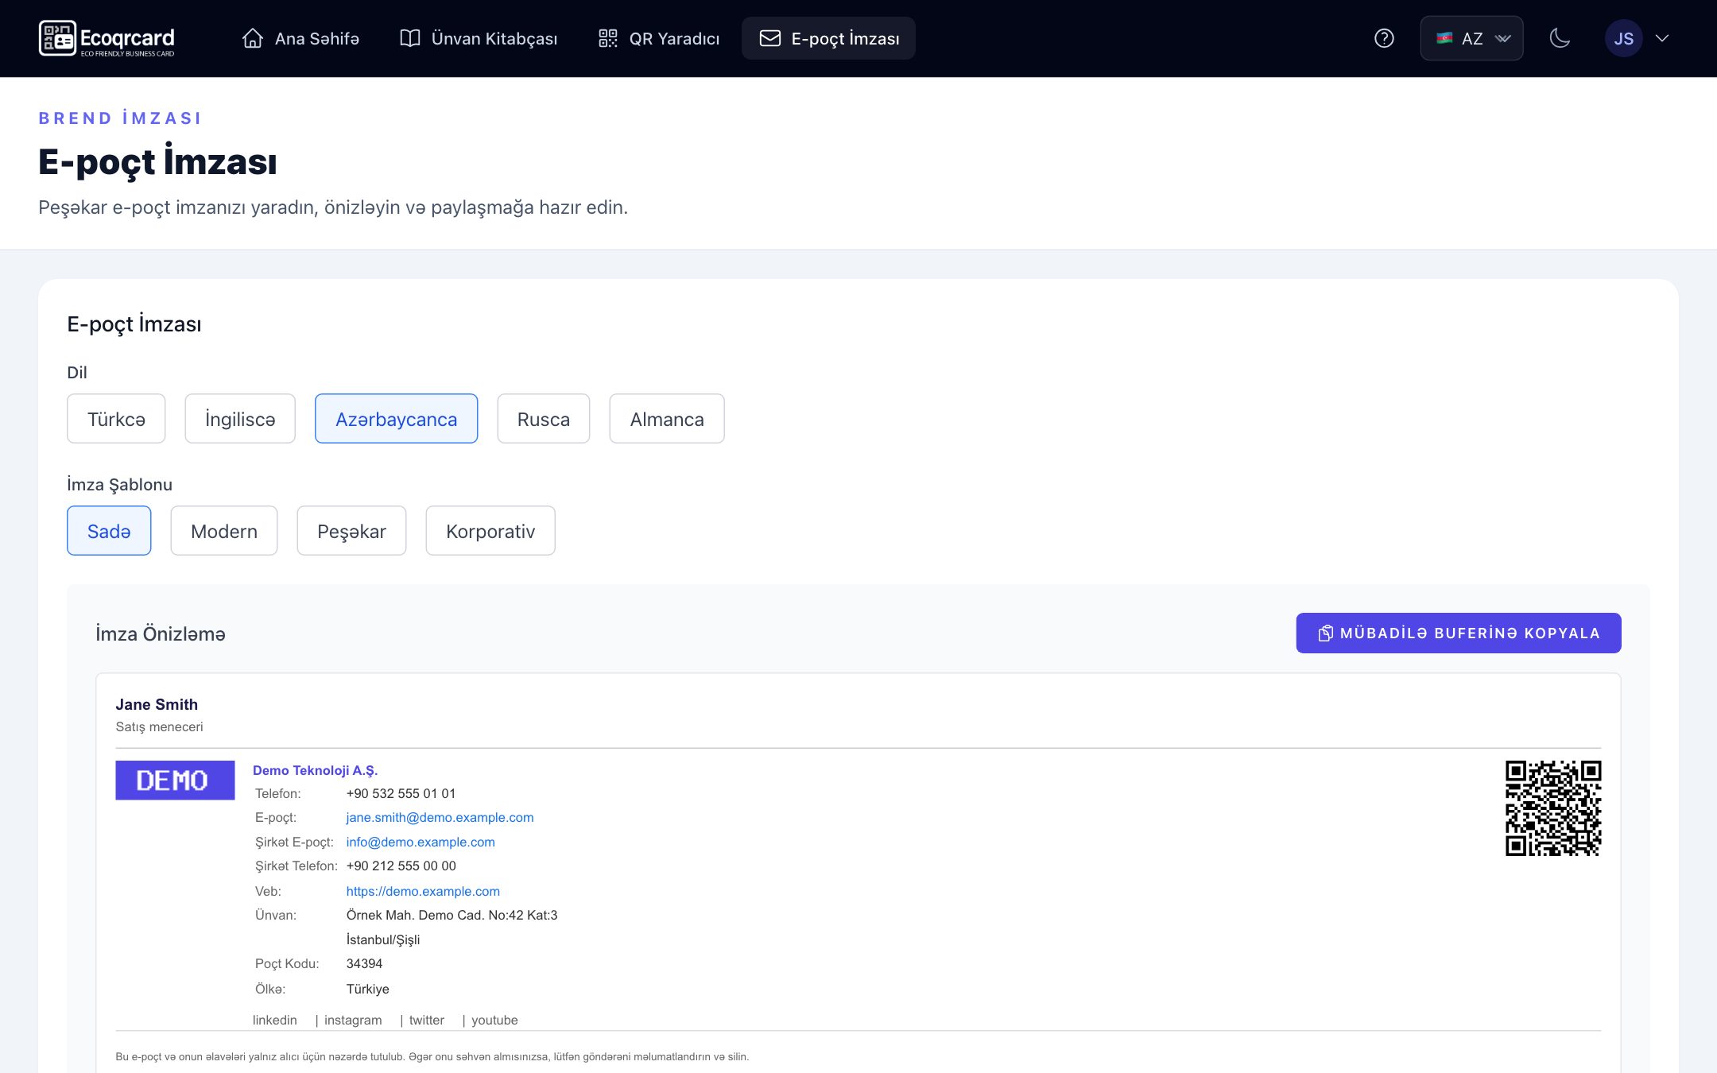Select Almanca language option
The height and width of the screenshot is (1073, 1717).
tap(667, 419)
